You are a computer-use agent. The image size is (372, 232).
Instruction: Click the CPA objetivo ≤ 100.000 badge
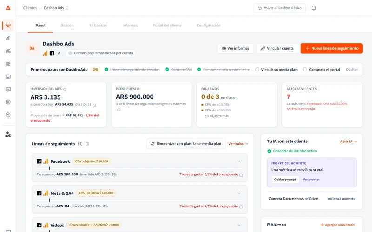(96, 193)
